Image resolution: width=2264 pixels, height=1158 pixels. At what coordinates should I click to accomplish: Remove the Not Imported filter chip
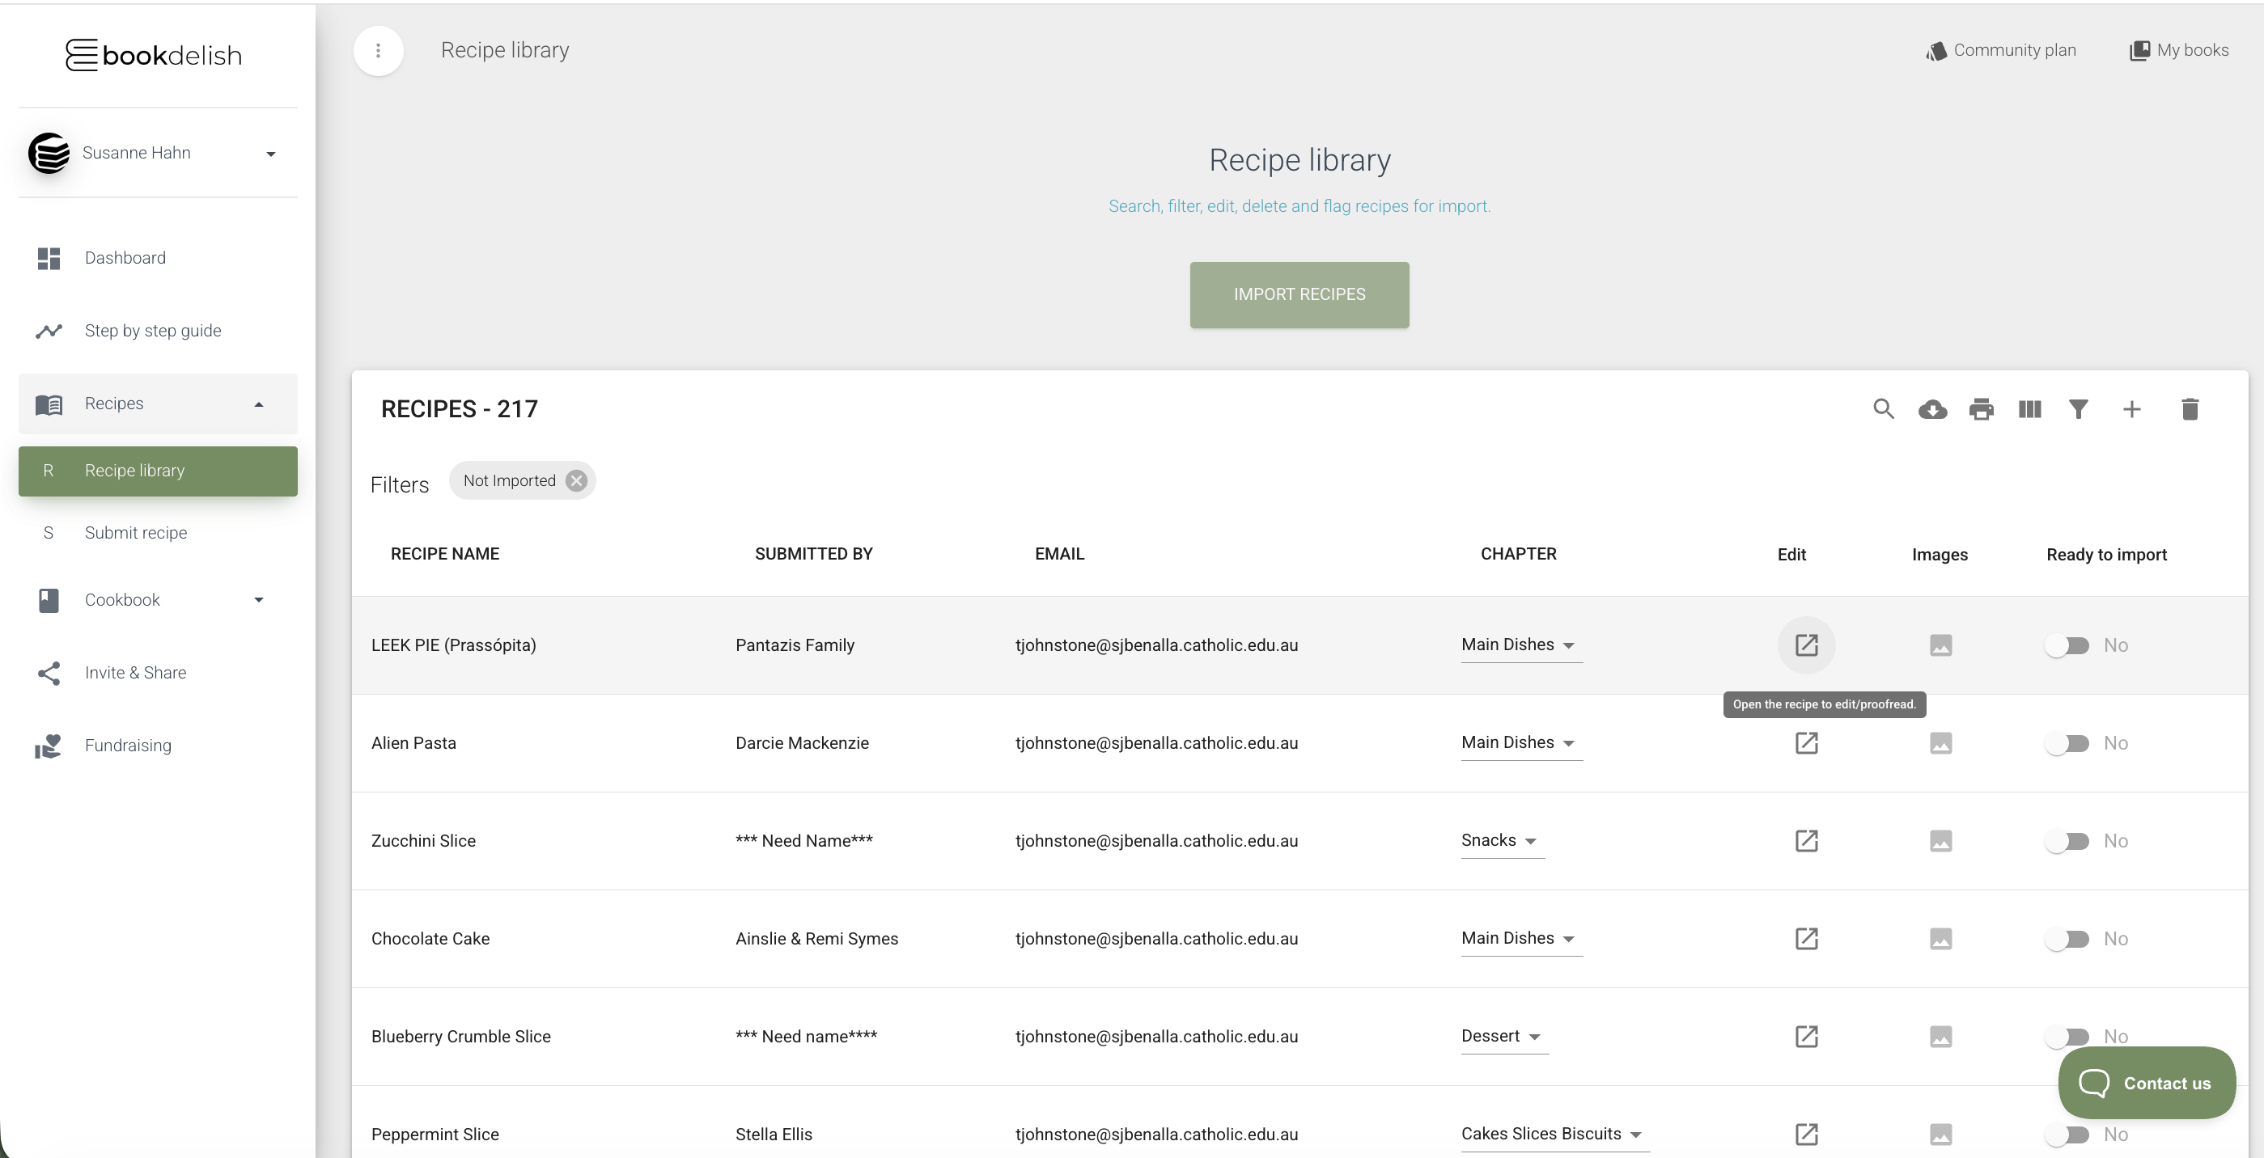[x=577, y=480]
